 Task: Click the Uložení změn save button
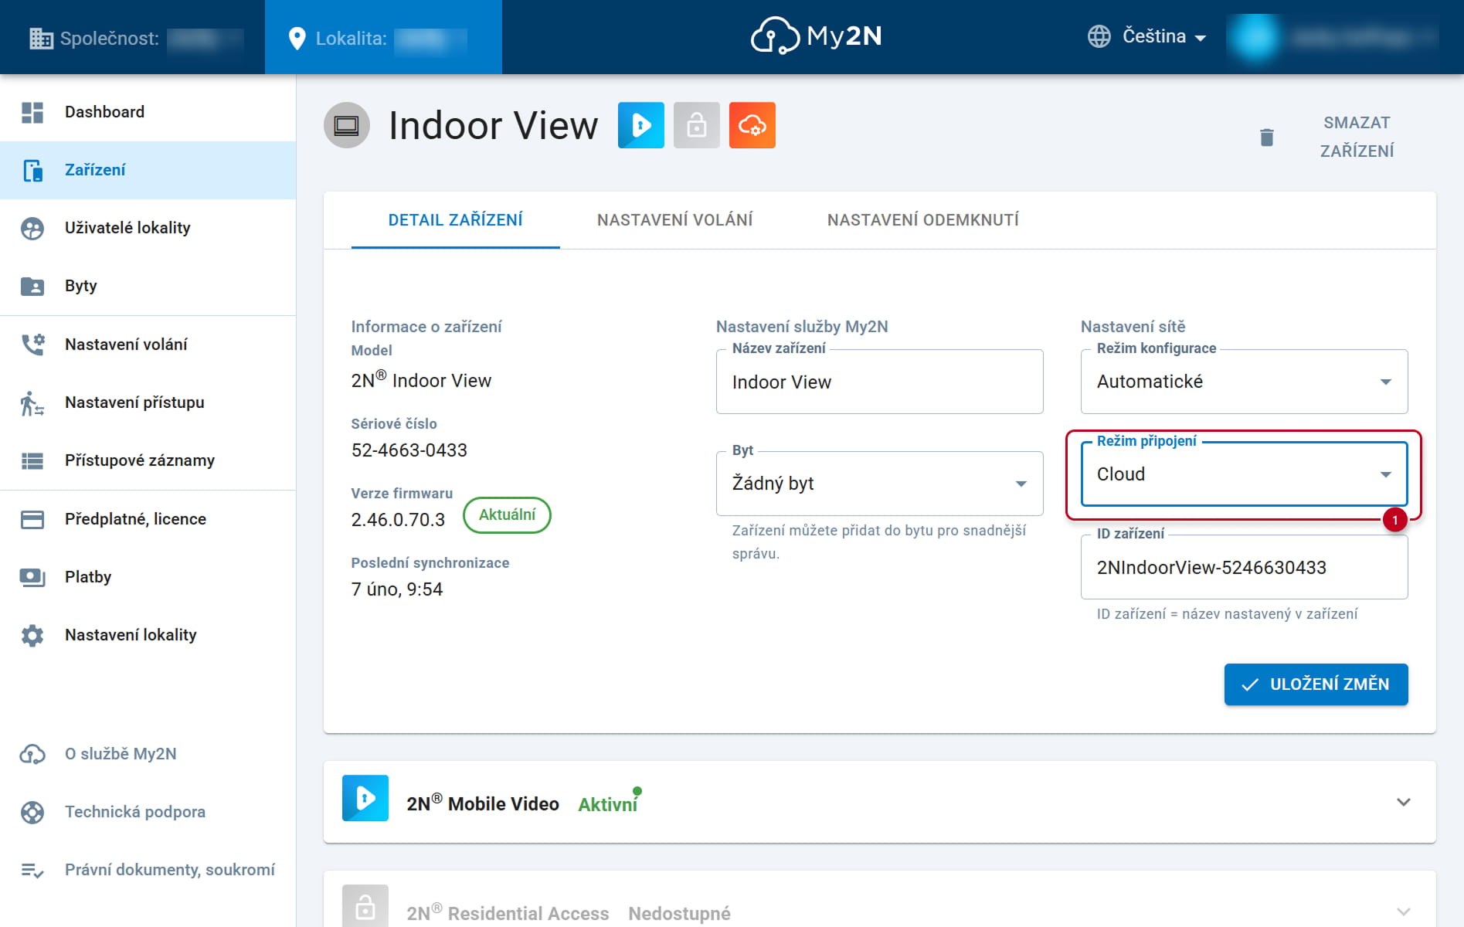[1316, 684]
